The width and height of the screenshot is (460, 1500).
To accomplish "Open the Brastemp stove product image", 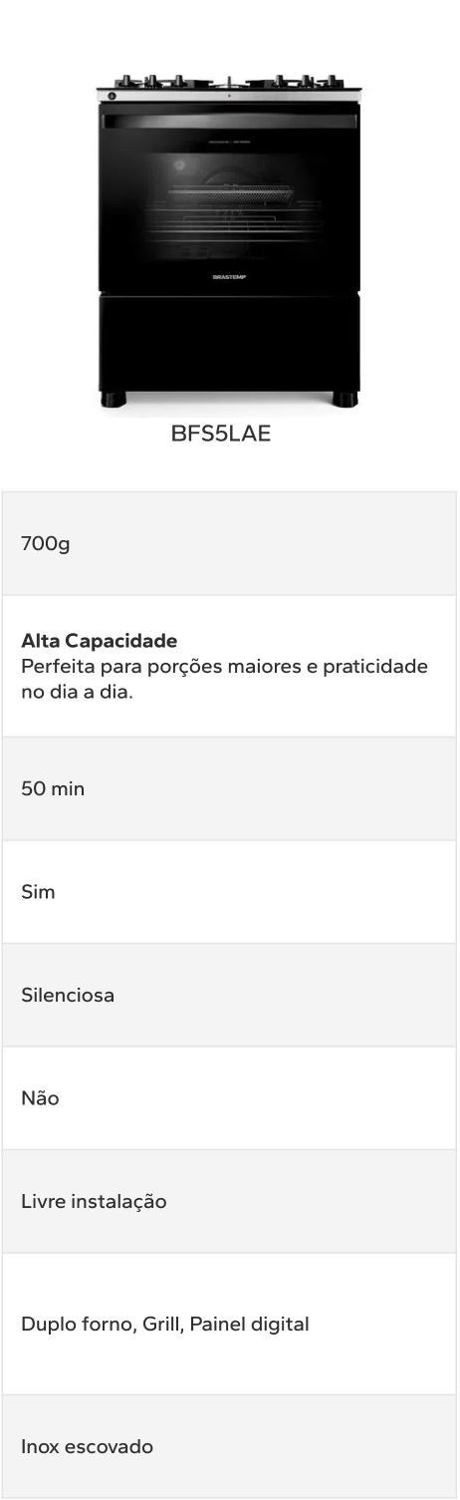I will coord(229,239).
